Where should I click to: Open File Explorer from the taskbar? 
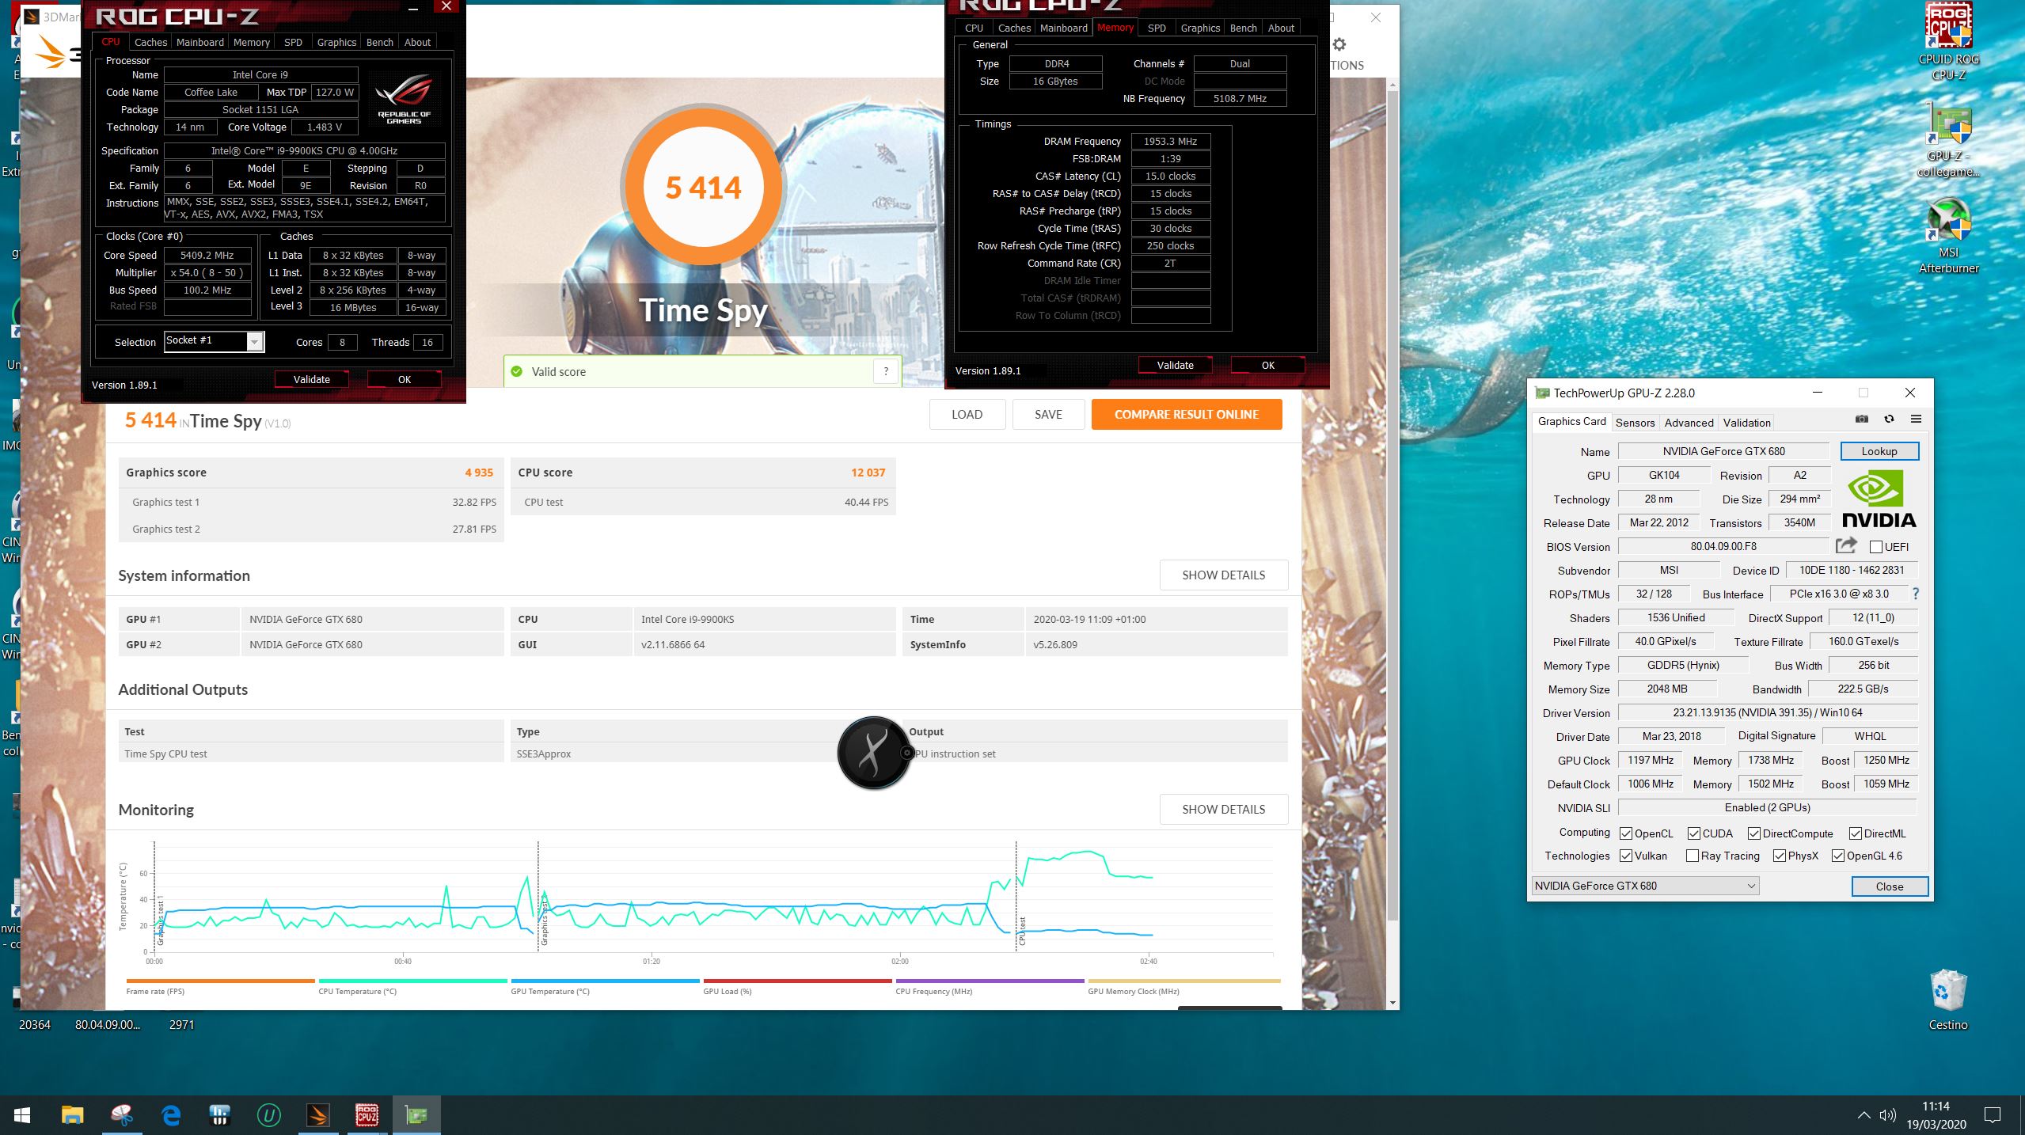tap(72, 1115)
